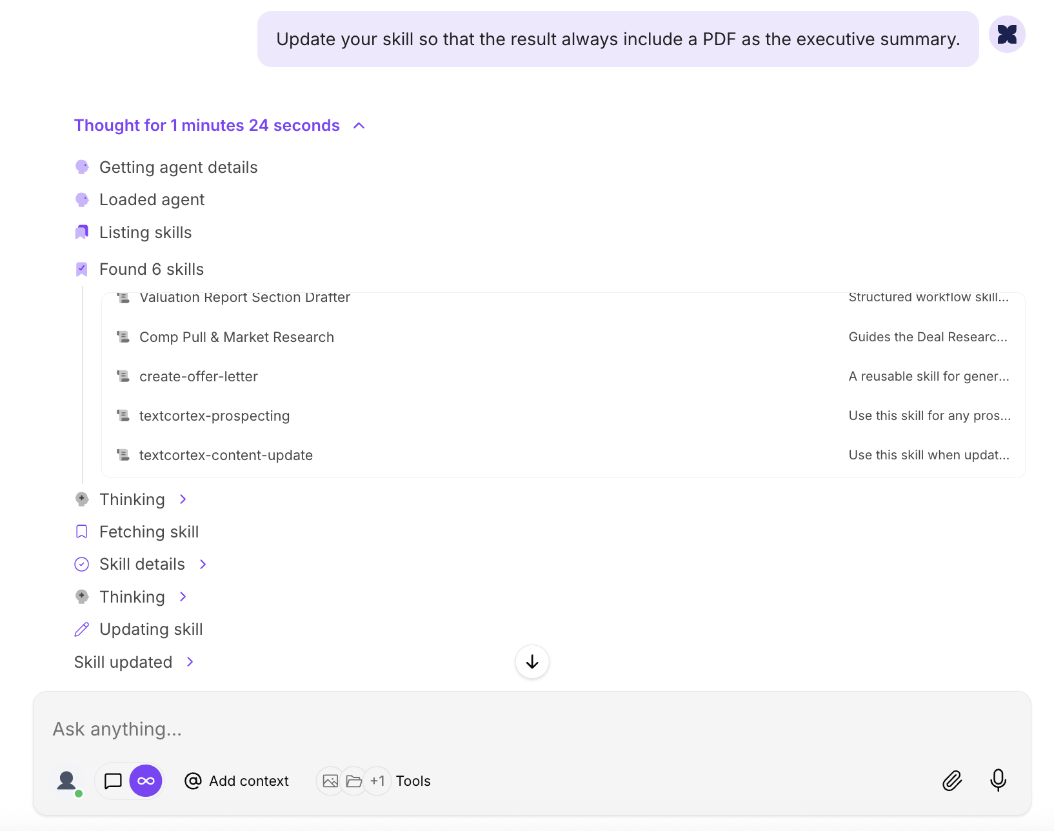Open the Tools menu
The height and width of the screenshot is (831, 1054).
413,781
